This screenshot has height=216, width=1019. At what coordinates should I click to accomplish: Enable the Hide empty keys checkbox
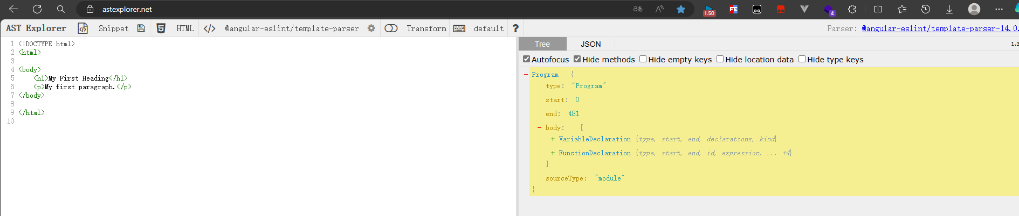click(x=643, y=59)
